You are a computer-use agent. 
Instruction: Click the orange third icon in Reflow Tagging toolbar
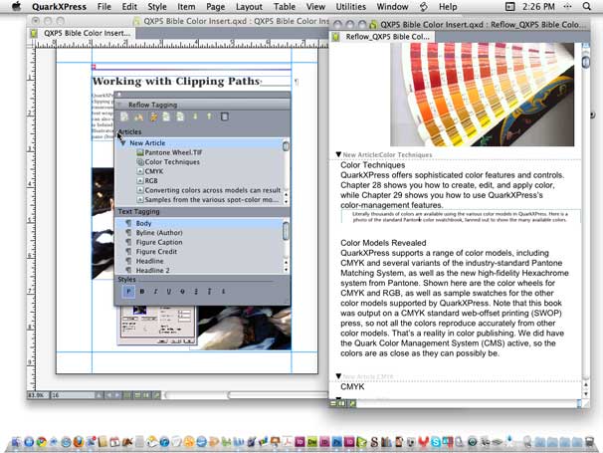153,116
